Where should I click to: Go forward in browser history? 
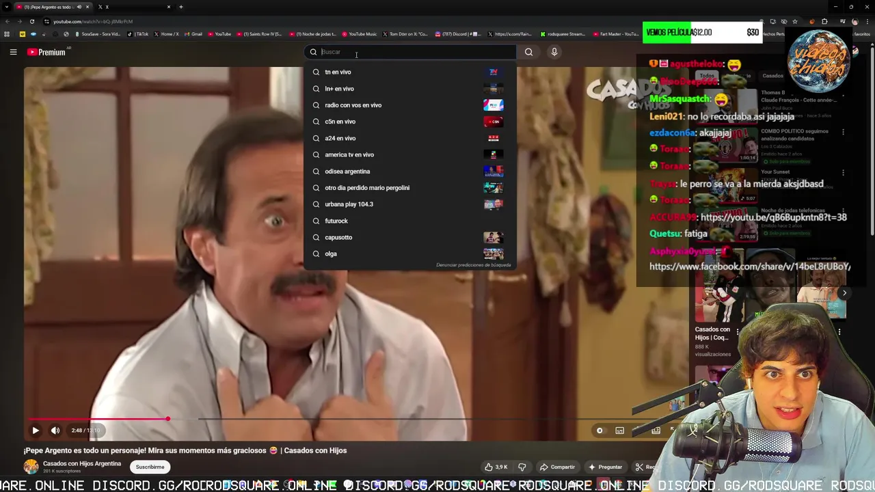pos(19,21)
